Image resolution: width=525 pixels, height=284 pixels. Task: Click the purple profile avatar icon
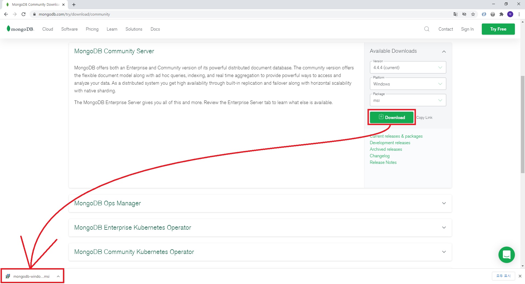pos(510,14)
